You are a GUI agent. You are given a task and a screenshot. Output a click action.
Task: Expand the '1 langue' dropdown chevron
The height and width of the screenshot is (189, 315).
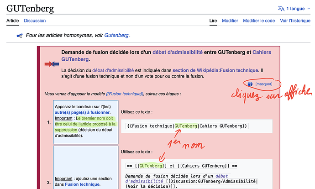pos(309,9)
